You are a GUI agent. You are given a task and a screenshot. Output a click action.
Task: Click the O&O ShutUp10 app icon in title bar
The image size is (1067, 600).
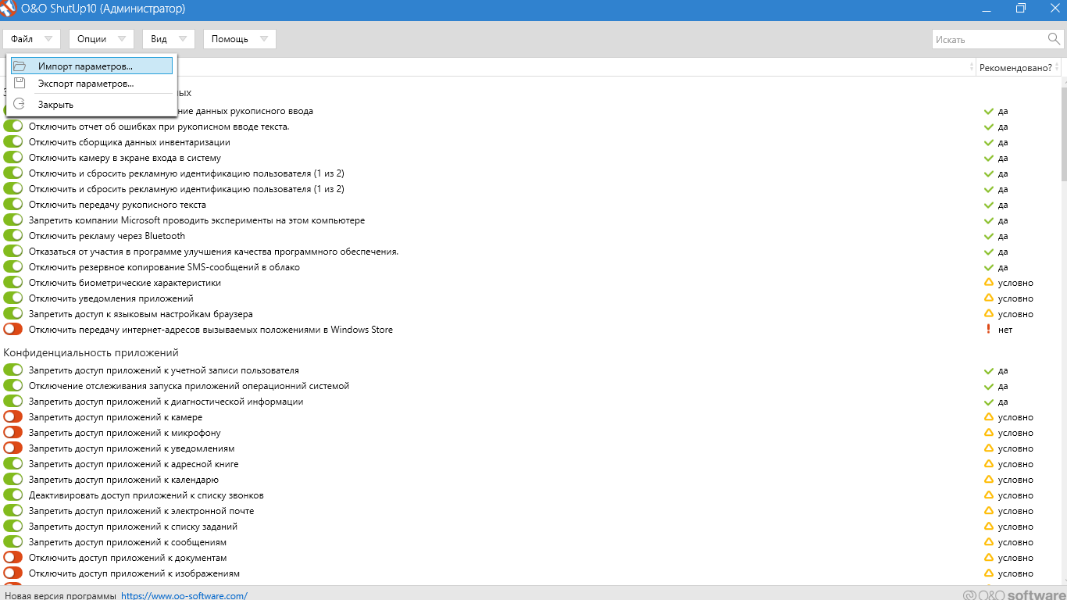pyautogui.click(x=9, y=9)
